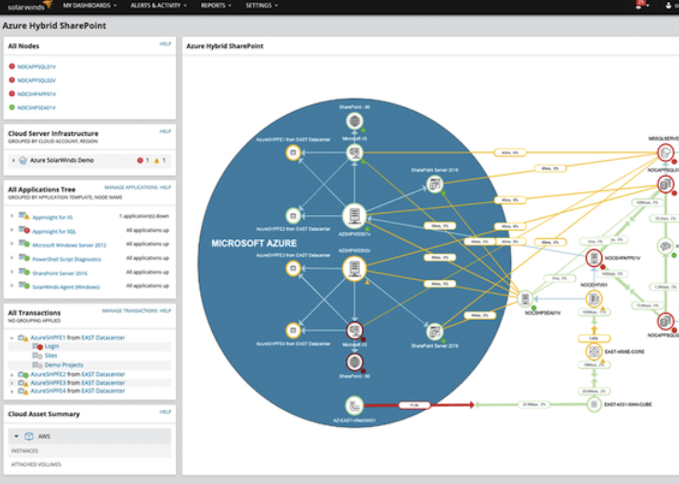Select NOCSHPSEA01V node on map
The width and height of the screenshot is (679, 484).
point(525,299)
